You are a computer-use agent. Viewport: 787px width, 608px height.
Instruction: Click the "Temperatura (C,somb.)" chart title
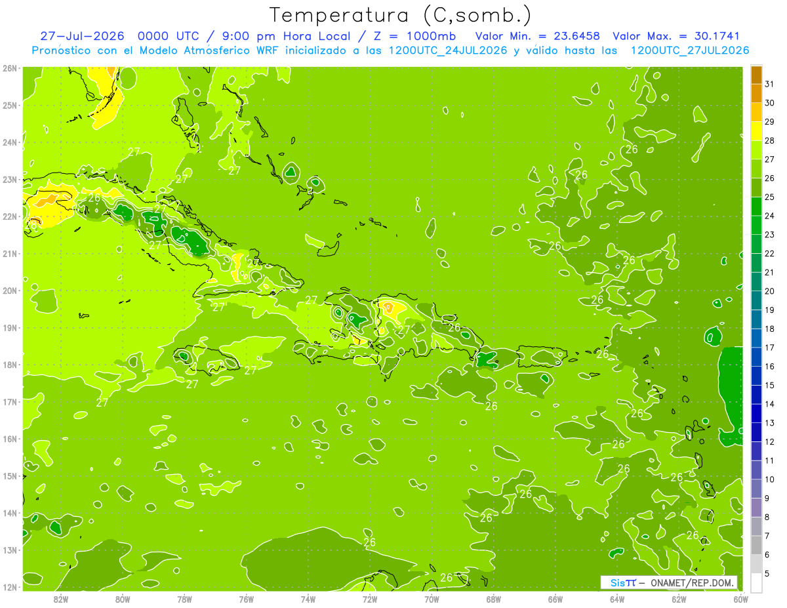pos(400,15)
